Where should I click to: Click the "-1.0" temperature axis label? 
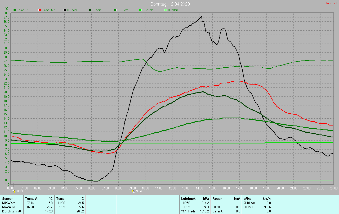[7, 184]
